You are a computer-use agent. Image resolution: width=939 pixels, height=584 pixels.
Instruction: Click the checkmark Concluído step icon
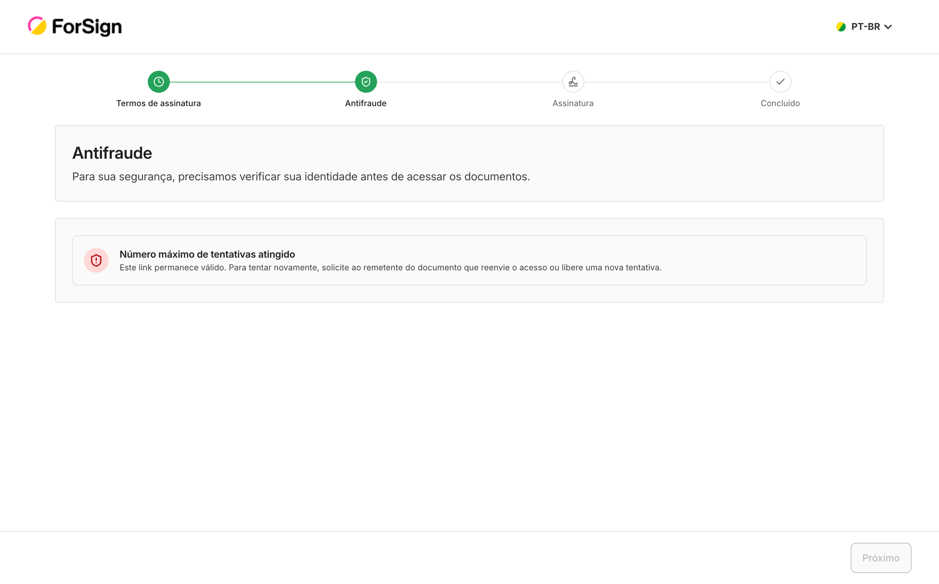(x=780, y=82)
